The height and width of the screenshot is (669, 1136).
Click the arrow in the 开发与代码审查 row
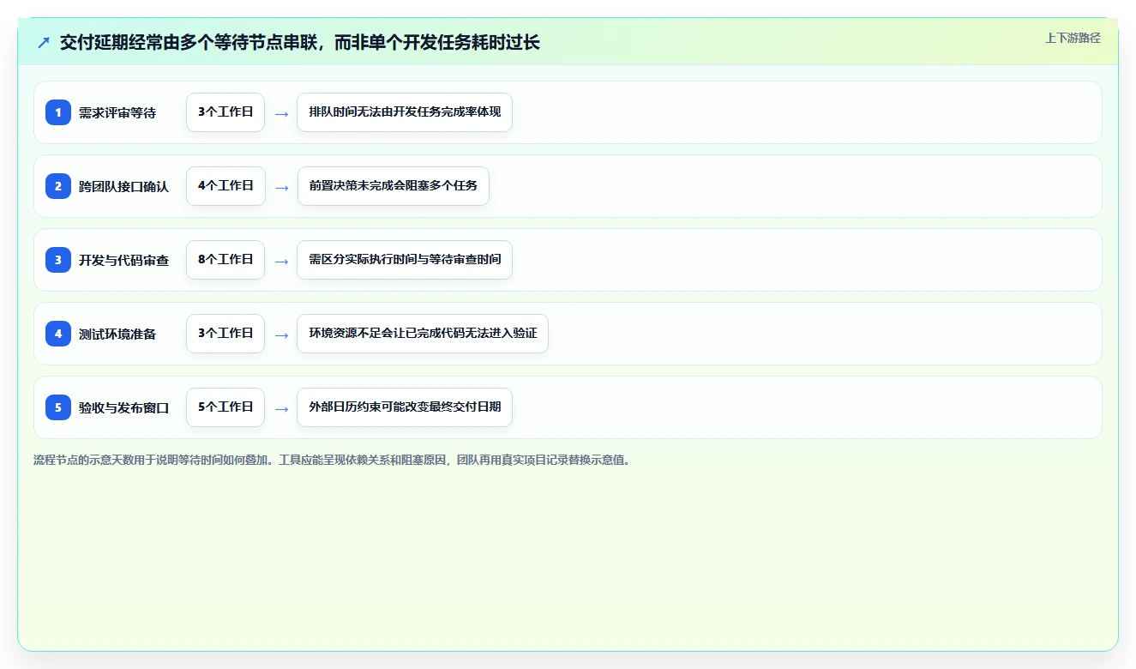(281, 261)
